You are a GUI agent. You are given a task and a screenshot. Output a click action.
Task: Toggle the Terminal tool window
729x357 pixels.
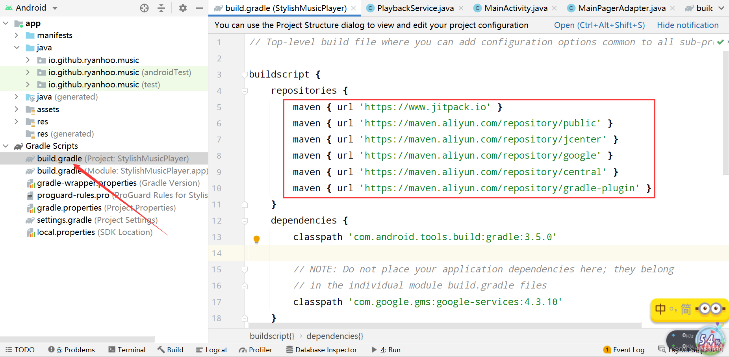(127, 350)
